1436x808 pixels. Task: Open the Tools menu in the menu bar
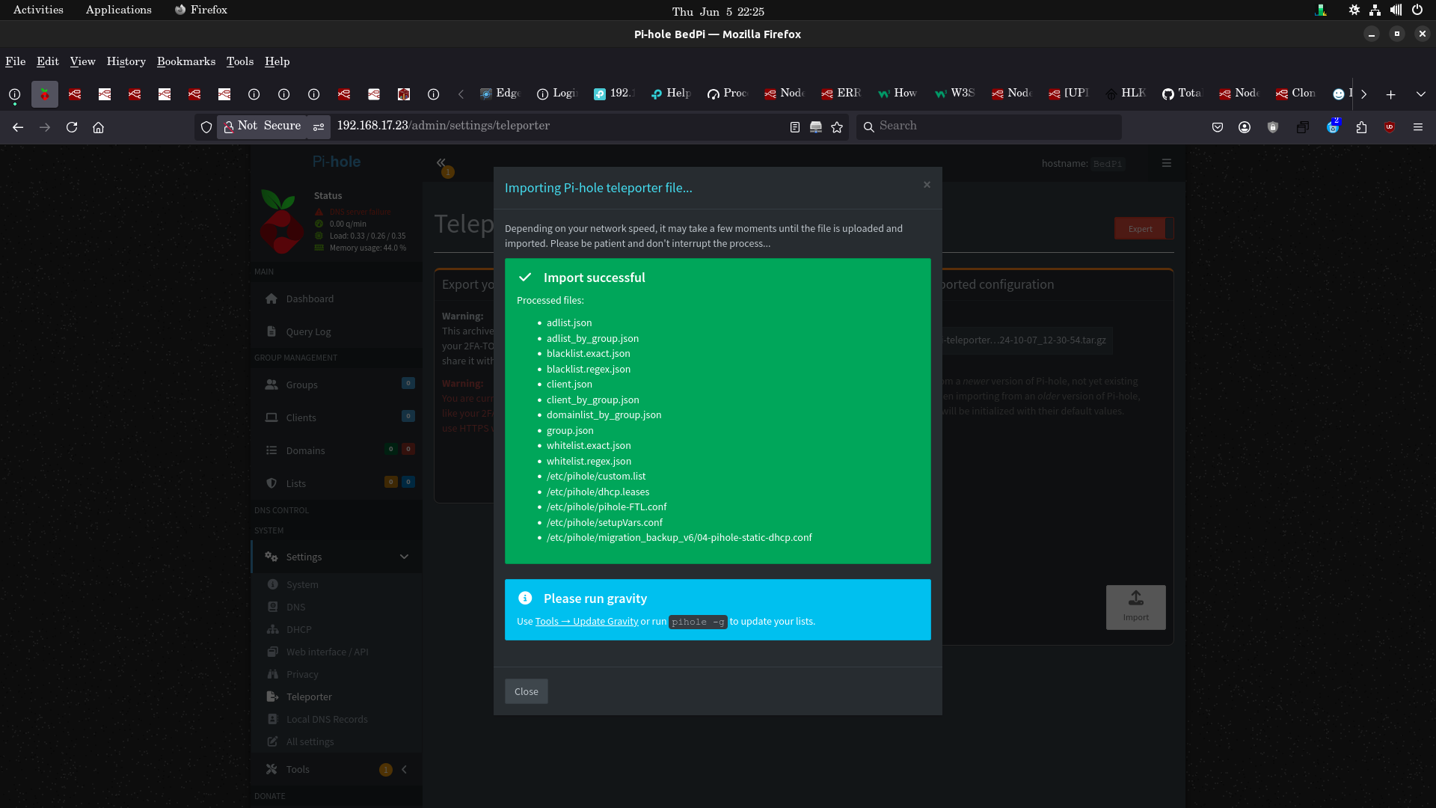tap(240, 61)
